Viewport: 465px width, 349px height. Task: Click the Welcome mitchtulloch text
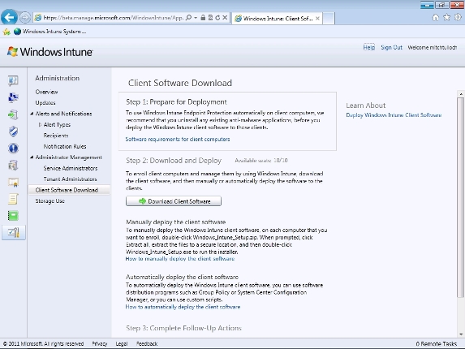tap(432, 47)
